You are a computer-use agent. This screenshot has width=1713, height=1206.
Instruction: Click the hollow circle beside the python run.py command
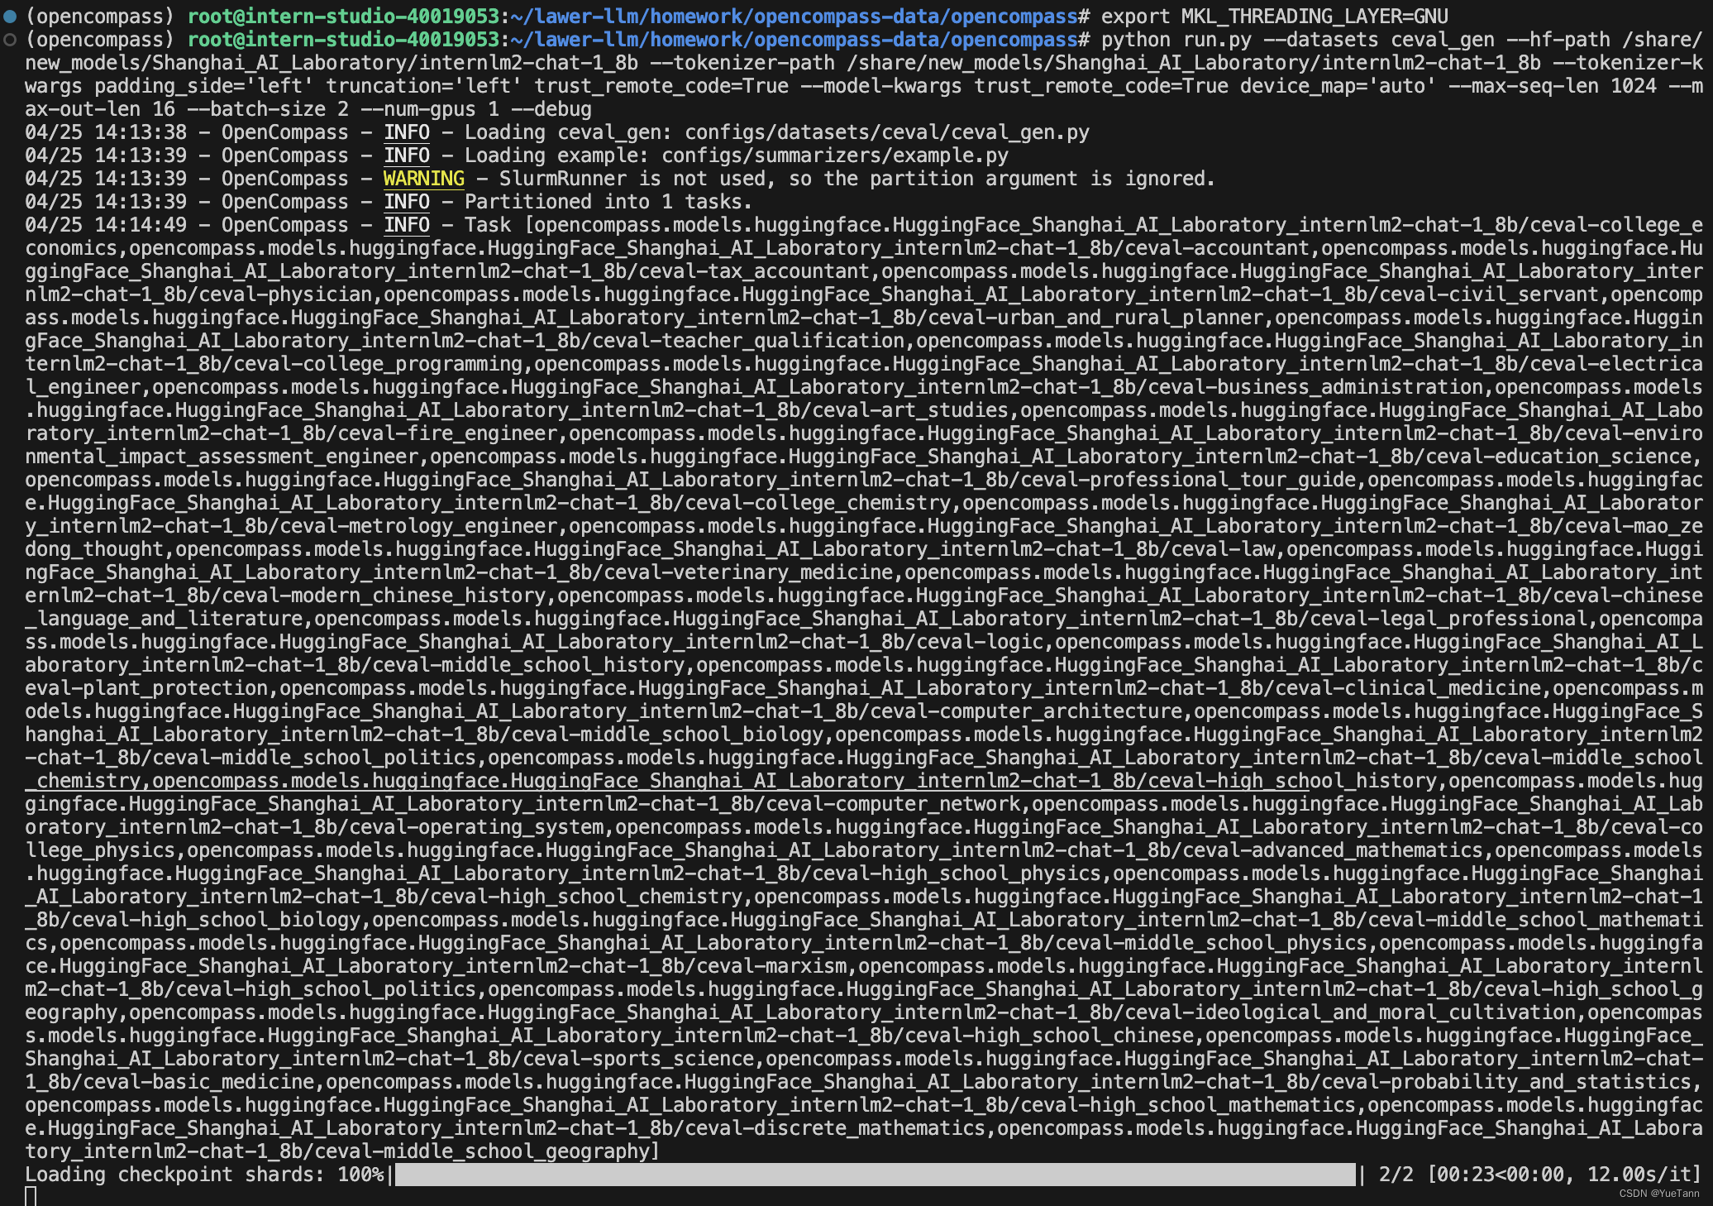tap(10, 40)
